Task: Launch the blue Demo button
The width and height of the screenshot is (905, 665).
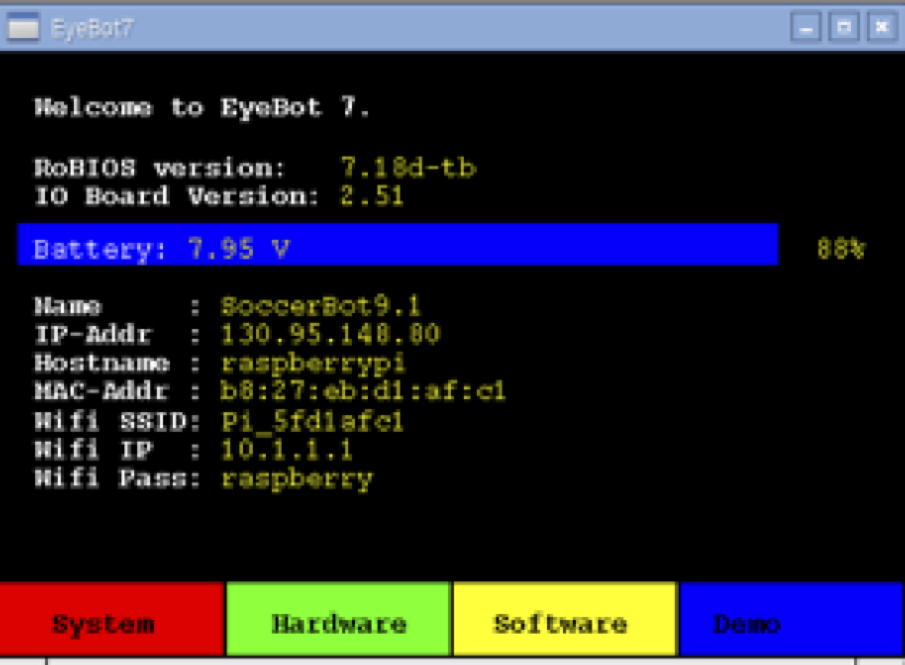Action: click(790, 623)
